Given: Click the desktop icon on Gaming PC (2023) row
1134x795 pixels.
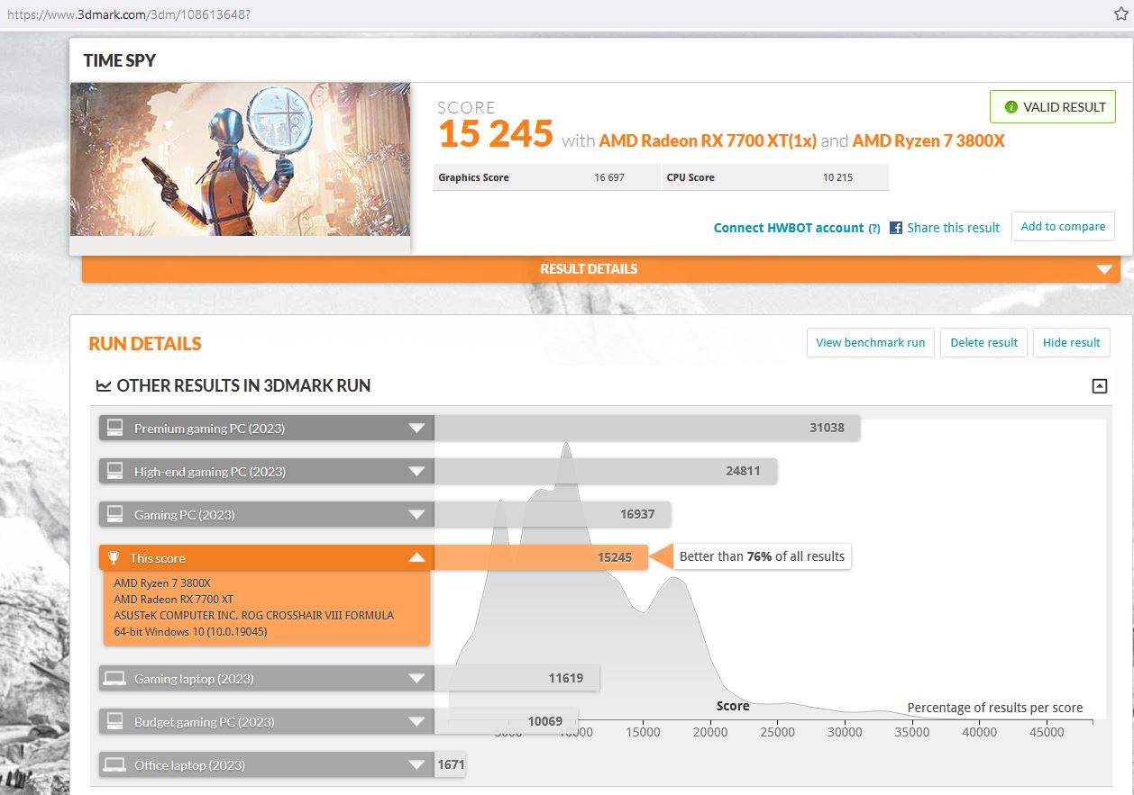Looking at the screenshot, I should tap(114, 514).
